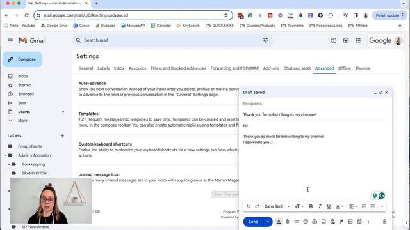Open the Google apps grid
The image size is (410, 230).
(358, 40)
